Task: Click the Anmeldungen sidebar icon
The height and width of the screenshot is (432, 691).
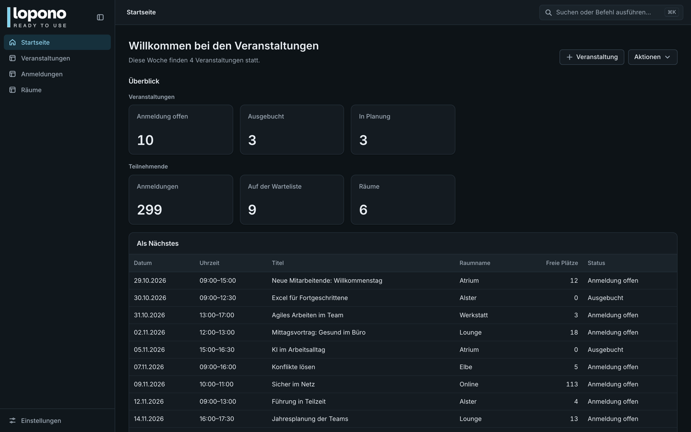Action: (x=12, y=74)
